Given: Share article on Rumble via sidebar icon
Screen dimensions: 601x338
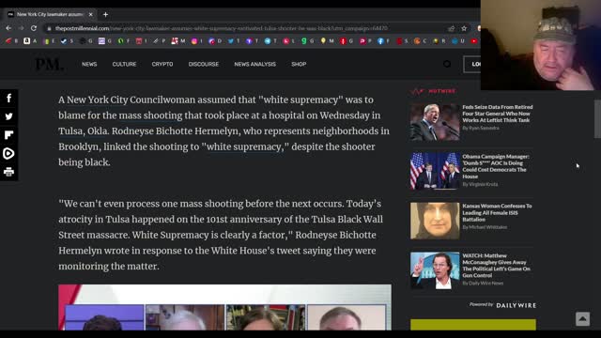Looking at the screenshot, I should (x=8, y=153).
